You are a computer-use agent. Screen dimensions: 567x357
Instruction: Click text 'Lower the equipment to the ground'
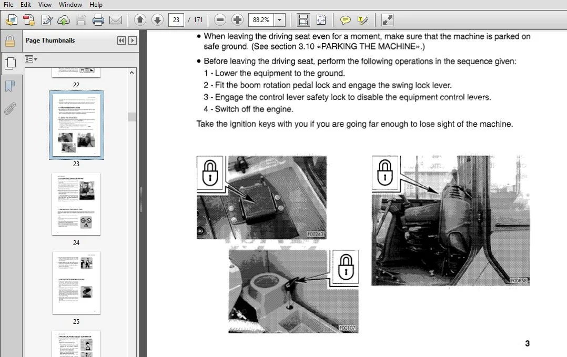click(x=279, y=74)
